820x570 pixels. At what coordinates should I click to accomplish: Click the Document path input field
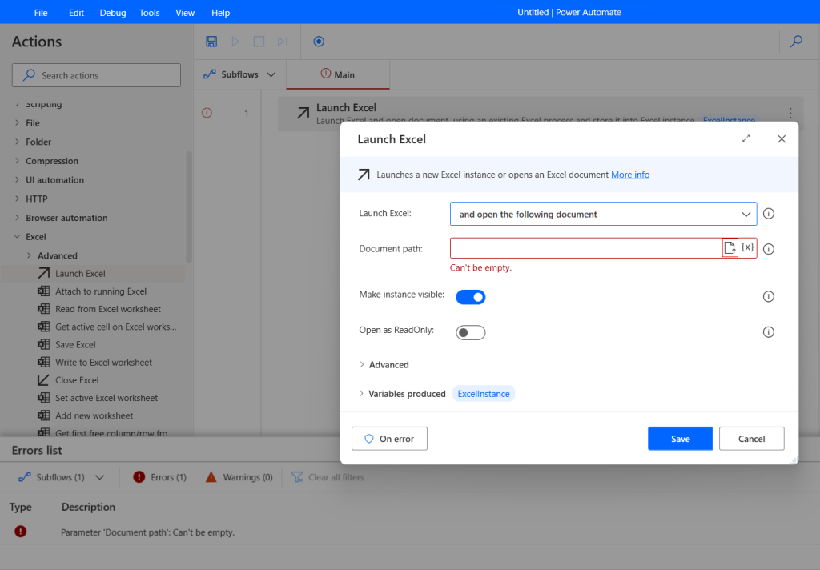585,248
